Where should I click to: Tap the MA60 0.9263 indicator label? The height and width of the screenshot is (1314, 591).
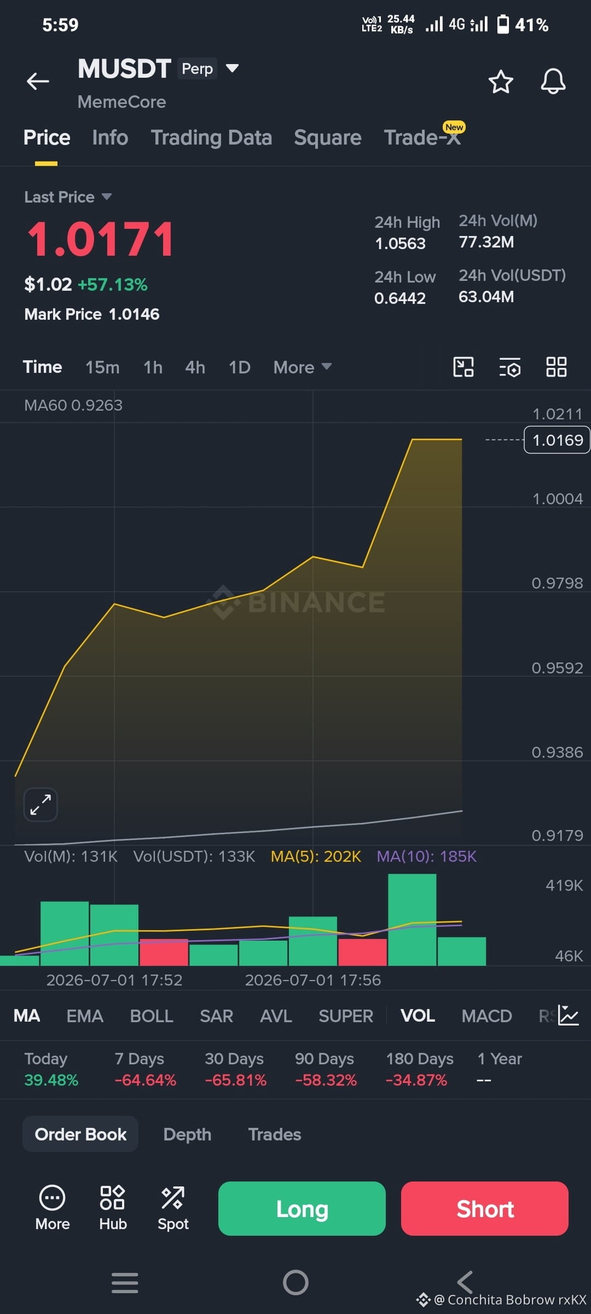tap(73, 405)
